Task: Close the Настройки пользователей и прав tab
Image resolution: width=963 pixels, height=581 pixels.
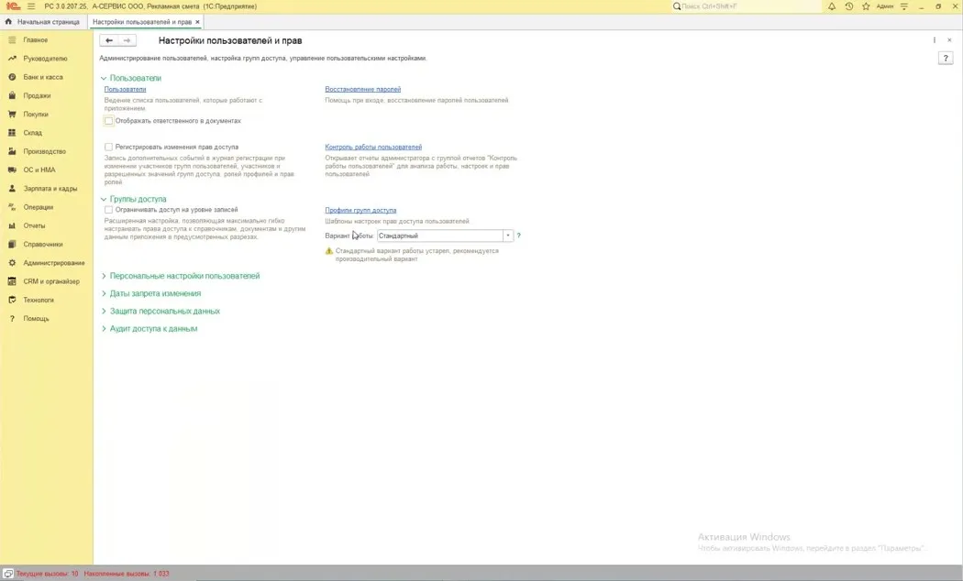Action: pyautogui.click(x=197, y=22)
